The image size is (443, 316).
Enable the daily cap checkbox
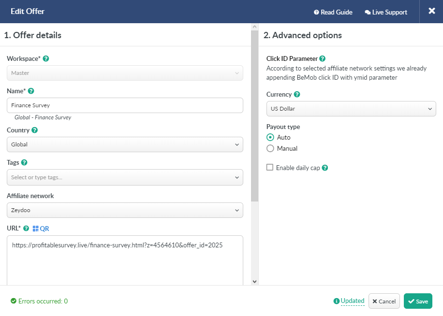[270, 167]
